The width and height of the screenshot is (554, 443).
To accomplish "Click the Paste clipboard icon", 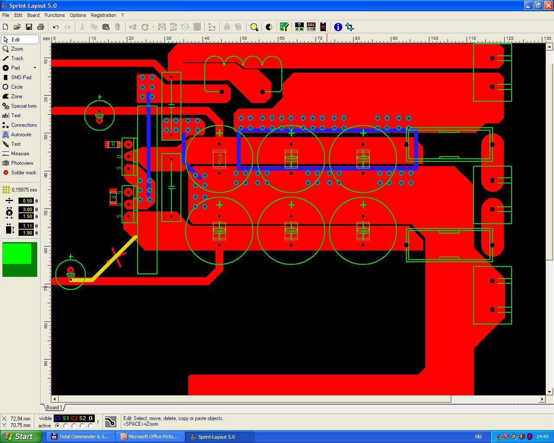I will [x=106, y=27].
